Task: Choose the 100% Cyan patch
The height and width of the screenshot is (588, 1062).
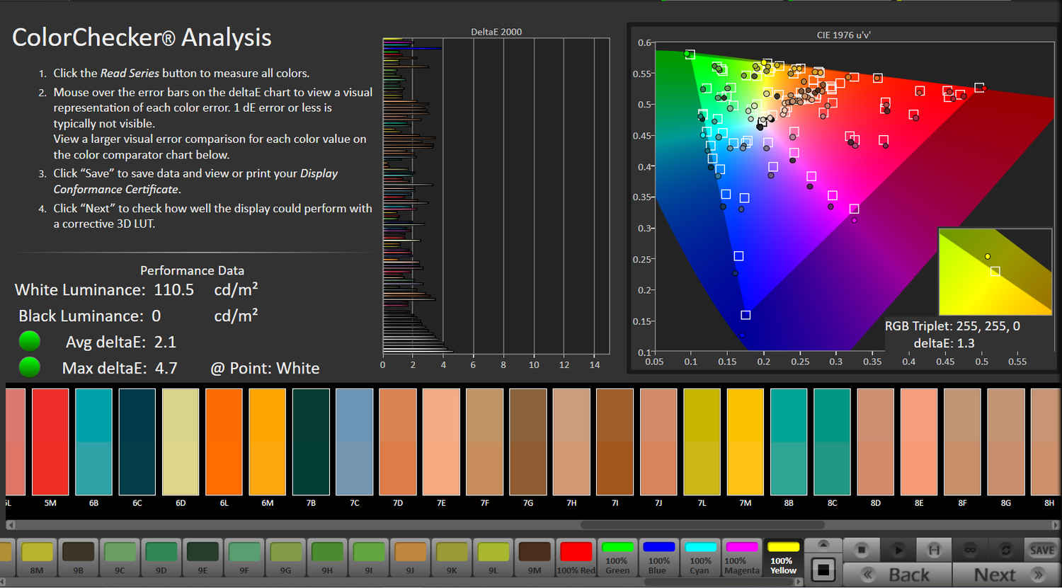Action: click(700, 558)
